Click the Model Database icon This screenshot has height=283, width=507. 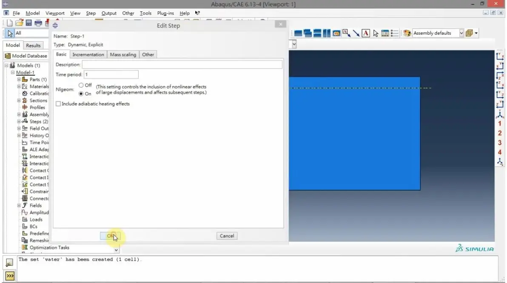coord(8,56)
